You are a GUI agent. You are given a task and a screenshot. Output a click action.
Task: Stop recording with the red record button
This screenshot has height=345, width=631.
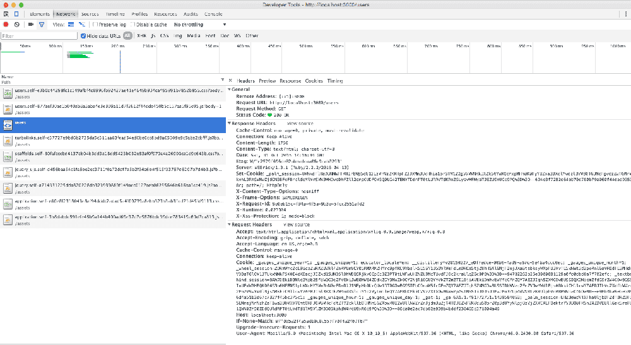(x=6, y=25)
